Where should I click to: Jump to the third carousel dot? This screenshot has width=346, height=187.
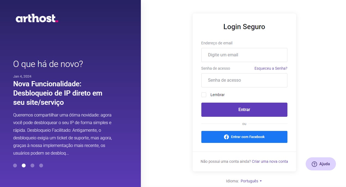coord(32,165)
